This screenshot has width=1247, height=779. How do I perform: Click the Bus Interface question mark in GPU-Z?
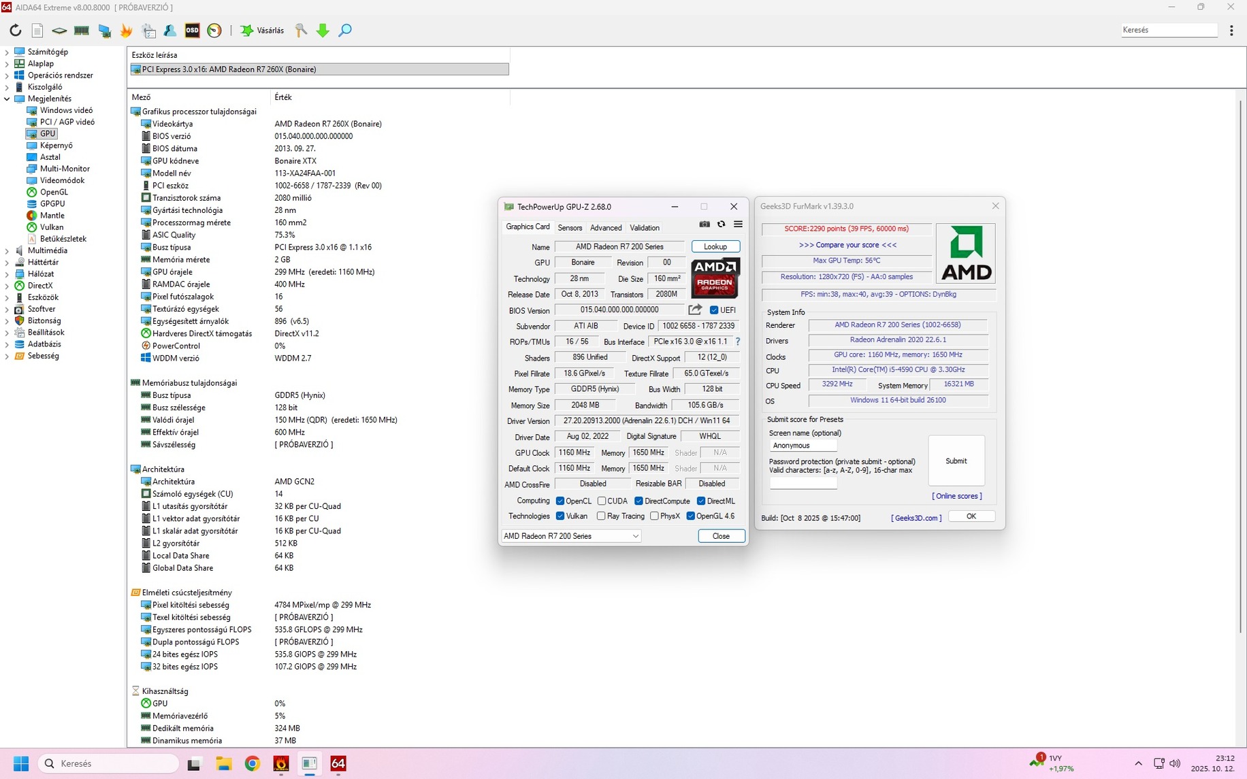pos(738,342)
